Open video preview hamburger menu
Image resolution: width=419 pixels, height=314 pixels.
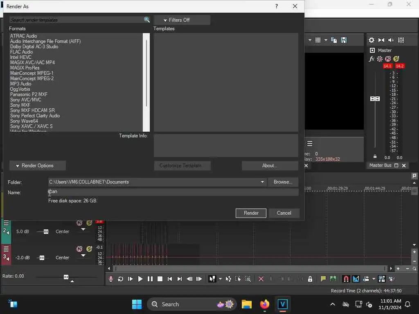point(310,144)
